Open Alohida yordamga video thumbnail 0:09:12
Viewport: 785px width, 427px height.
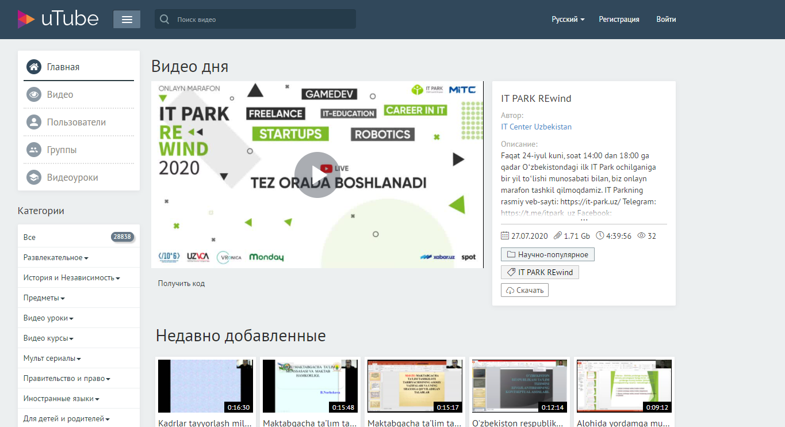(x=624, y=386)
